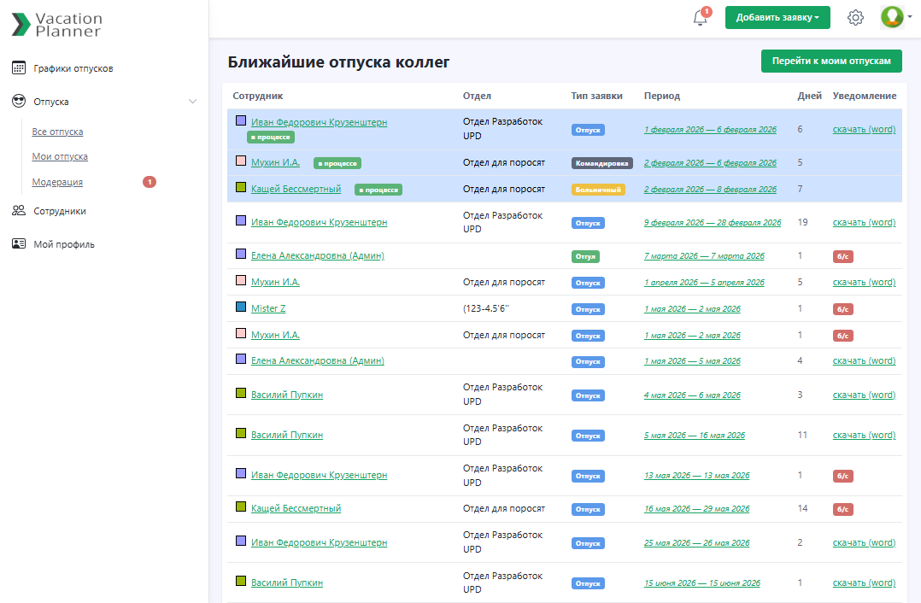Download word notice for 1 февраля vacation

[x=864, y=129]
